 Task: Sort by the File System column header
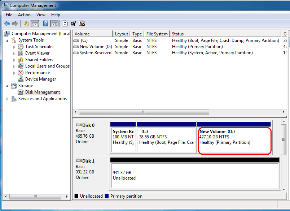pos(157,34)
